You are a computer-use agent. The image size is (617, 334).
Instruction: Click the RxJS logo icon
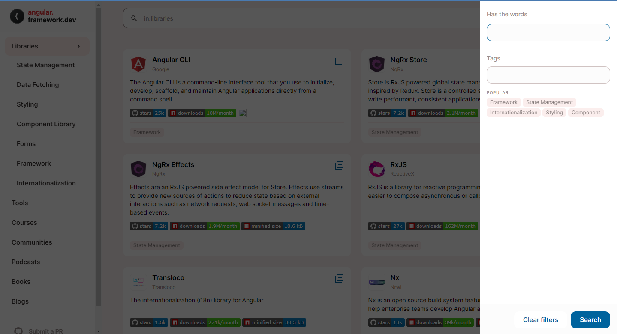tap(376, 169)
